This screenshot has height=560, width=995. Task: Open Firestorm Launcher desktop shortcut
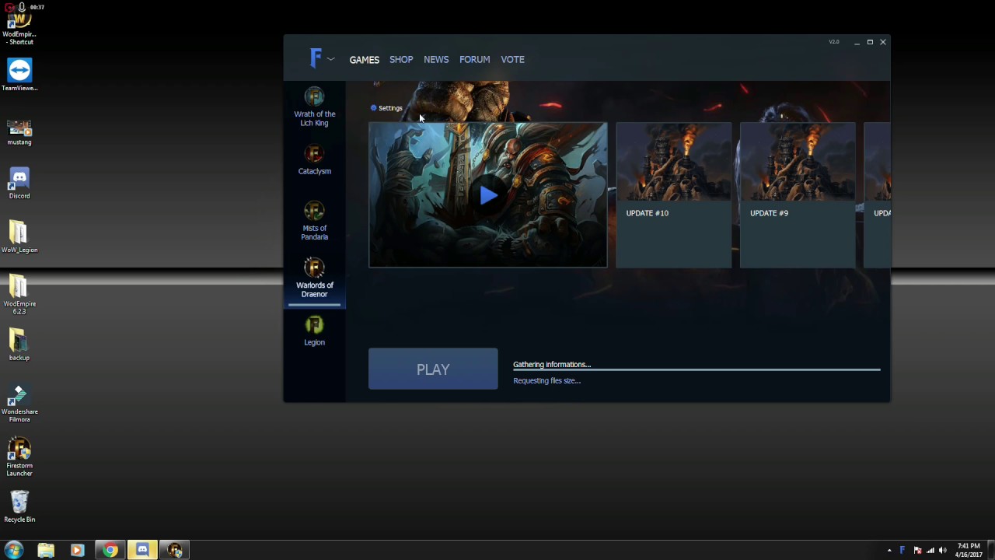click(19, 457)
